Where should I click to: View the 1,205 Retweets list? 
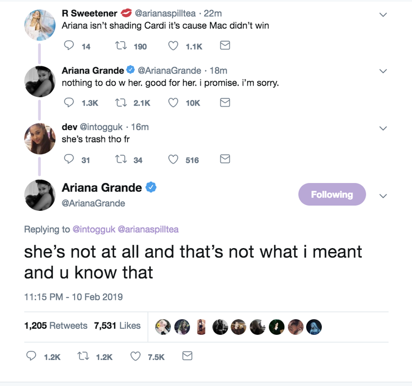pyautogui.click(x=56, y=326)
